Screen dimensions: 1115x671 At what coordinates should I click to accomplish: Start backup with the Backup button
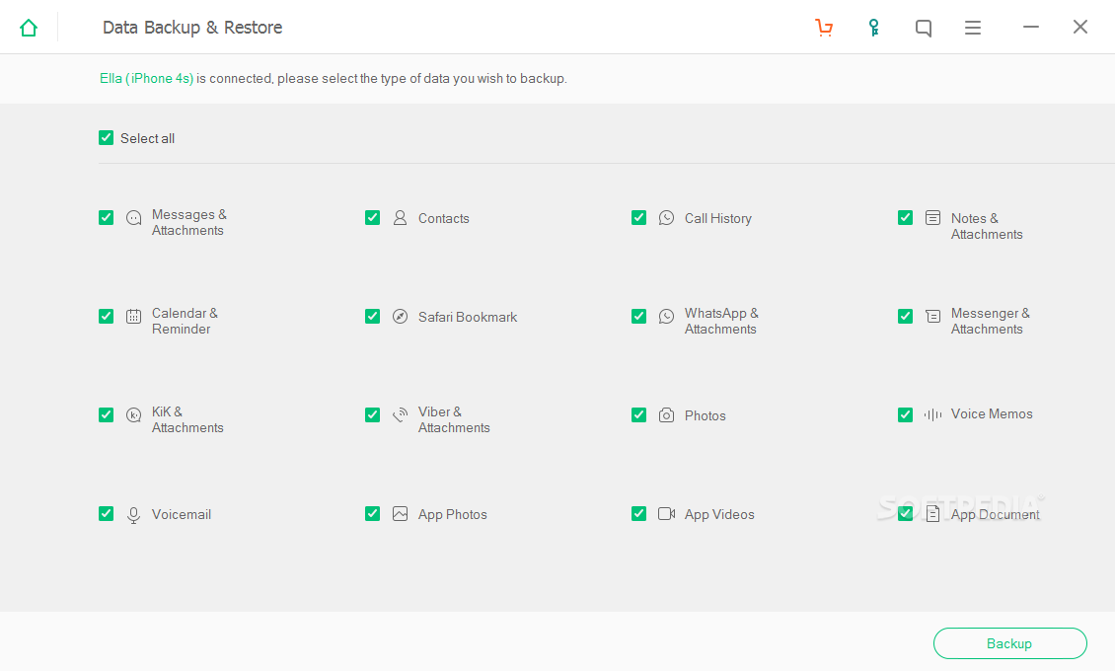click(1009, 643)
